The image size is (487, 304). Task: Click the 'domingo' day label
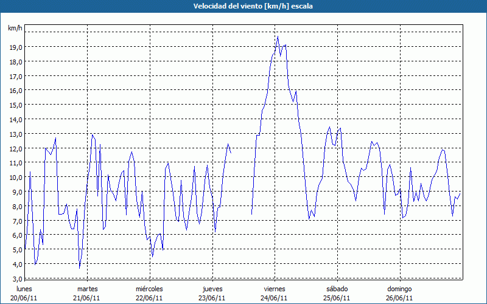(399, 289)
